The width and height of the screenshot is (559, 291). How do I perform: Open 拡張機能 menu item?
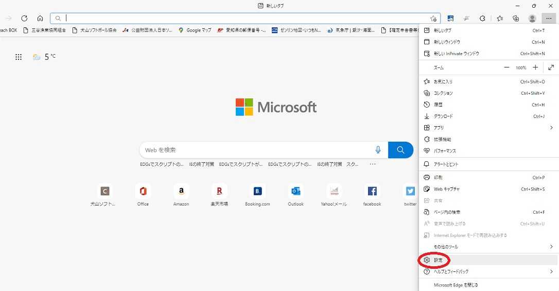tap(489, 139)
